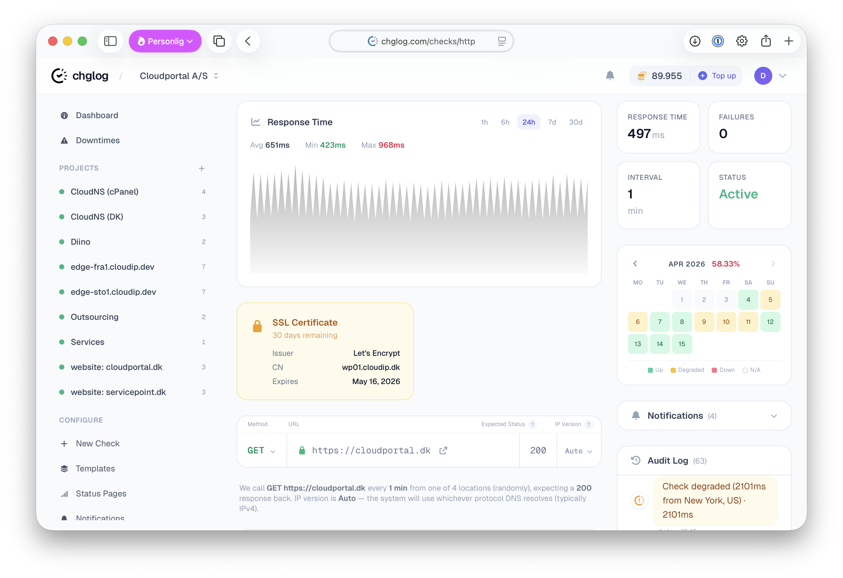Screen dimensions: 843x578
Task: Select the 7d time range
Action: click(552, 122)
